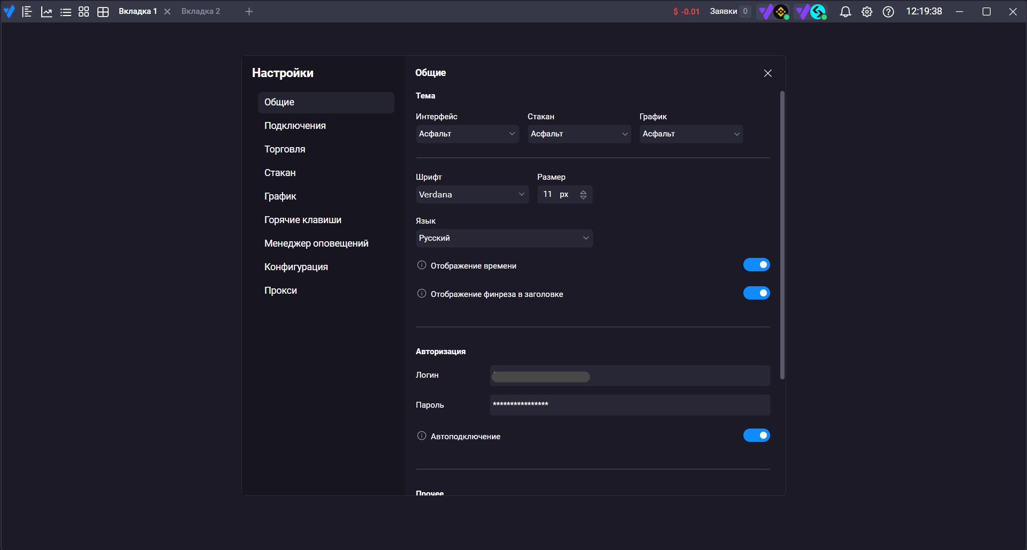This screenshot has width=1027, height=550.
Task: Add a new tab with plus icon
Action: [249, 11]
